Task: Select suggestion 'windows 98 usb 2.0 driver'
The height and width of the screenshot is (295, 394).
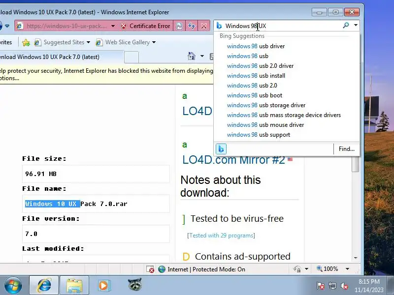Action: pos(260,66)
